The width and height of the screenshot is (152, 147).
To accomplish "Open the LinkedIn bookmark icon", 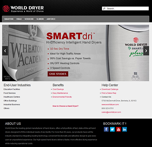I will tap(125, 129).
